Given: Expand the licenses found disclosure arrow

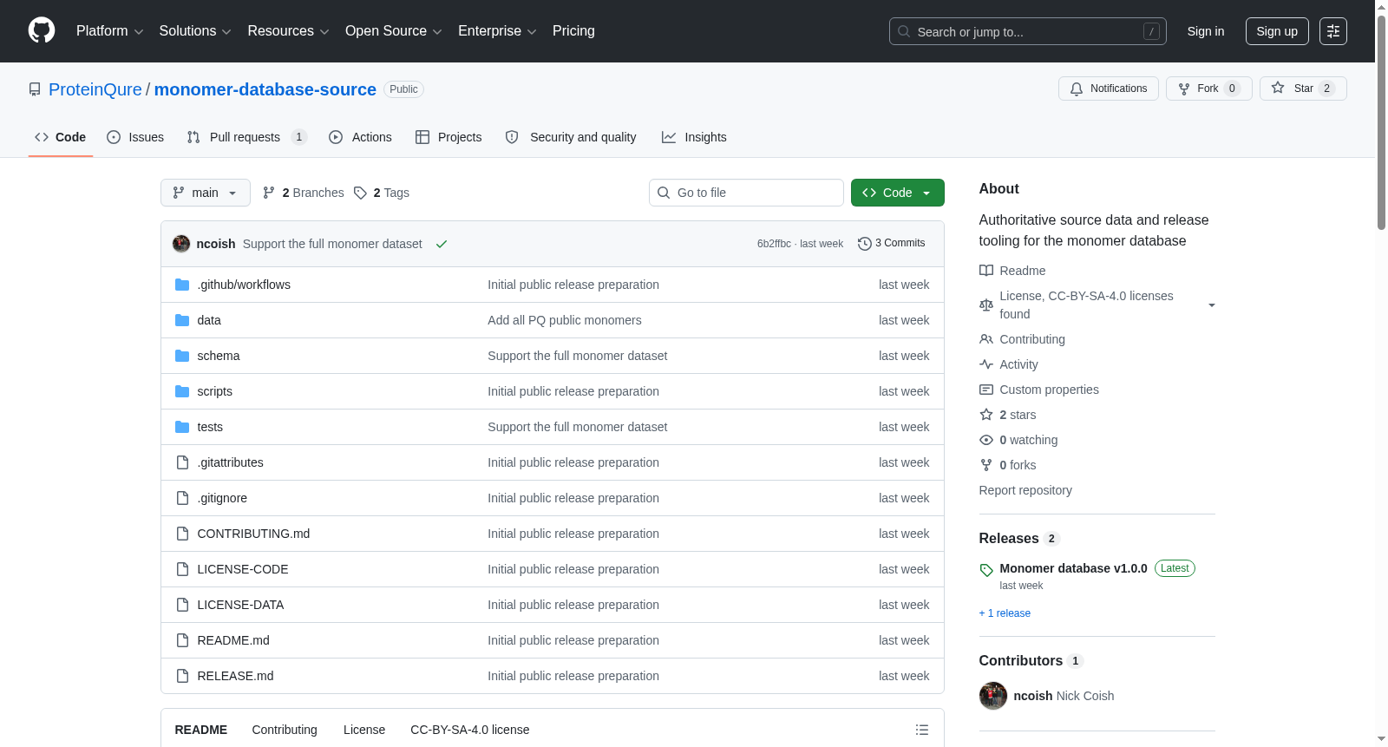Looking at the screenshot, I should coord(1212,305).
